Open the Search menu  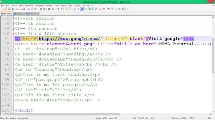point(14,5)
